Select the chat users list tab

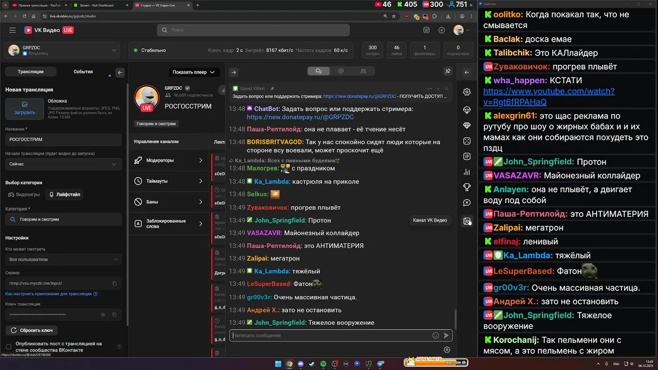[x=363, y=71]
